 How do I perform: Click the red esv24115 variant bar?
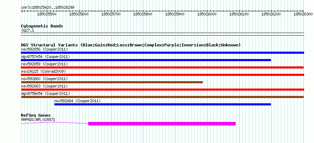(x=162, y=75)
